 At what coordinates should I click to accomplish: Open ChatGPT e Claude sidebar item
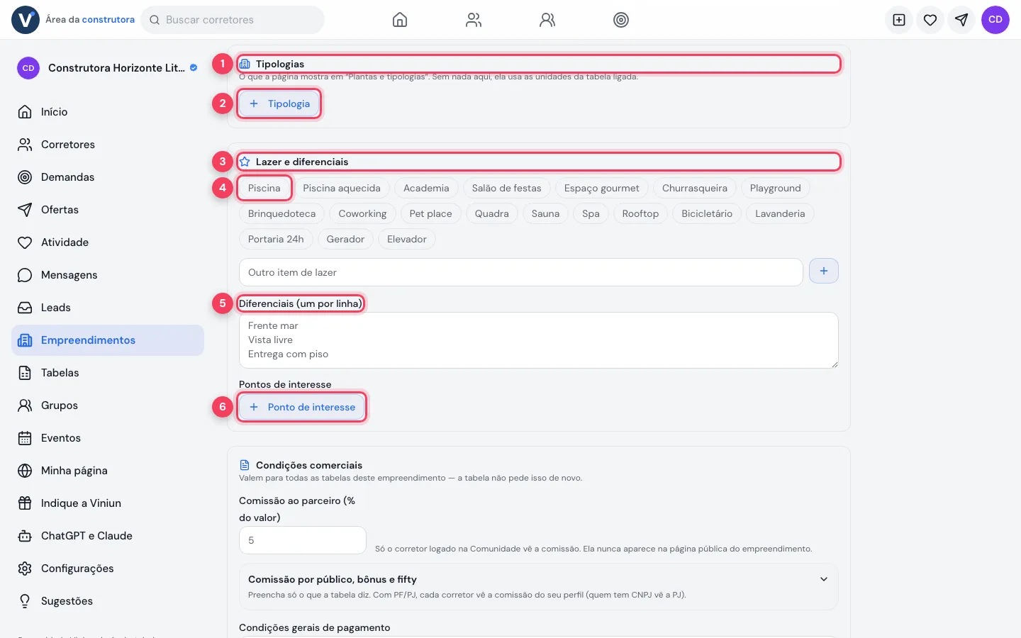pyautogui.click(x=108, y=536)
